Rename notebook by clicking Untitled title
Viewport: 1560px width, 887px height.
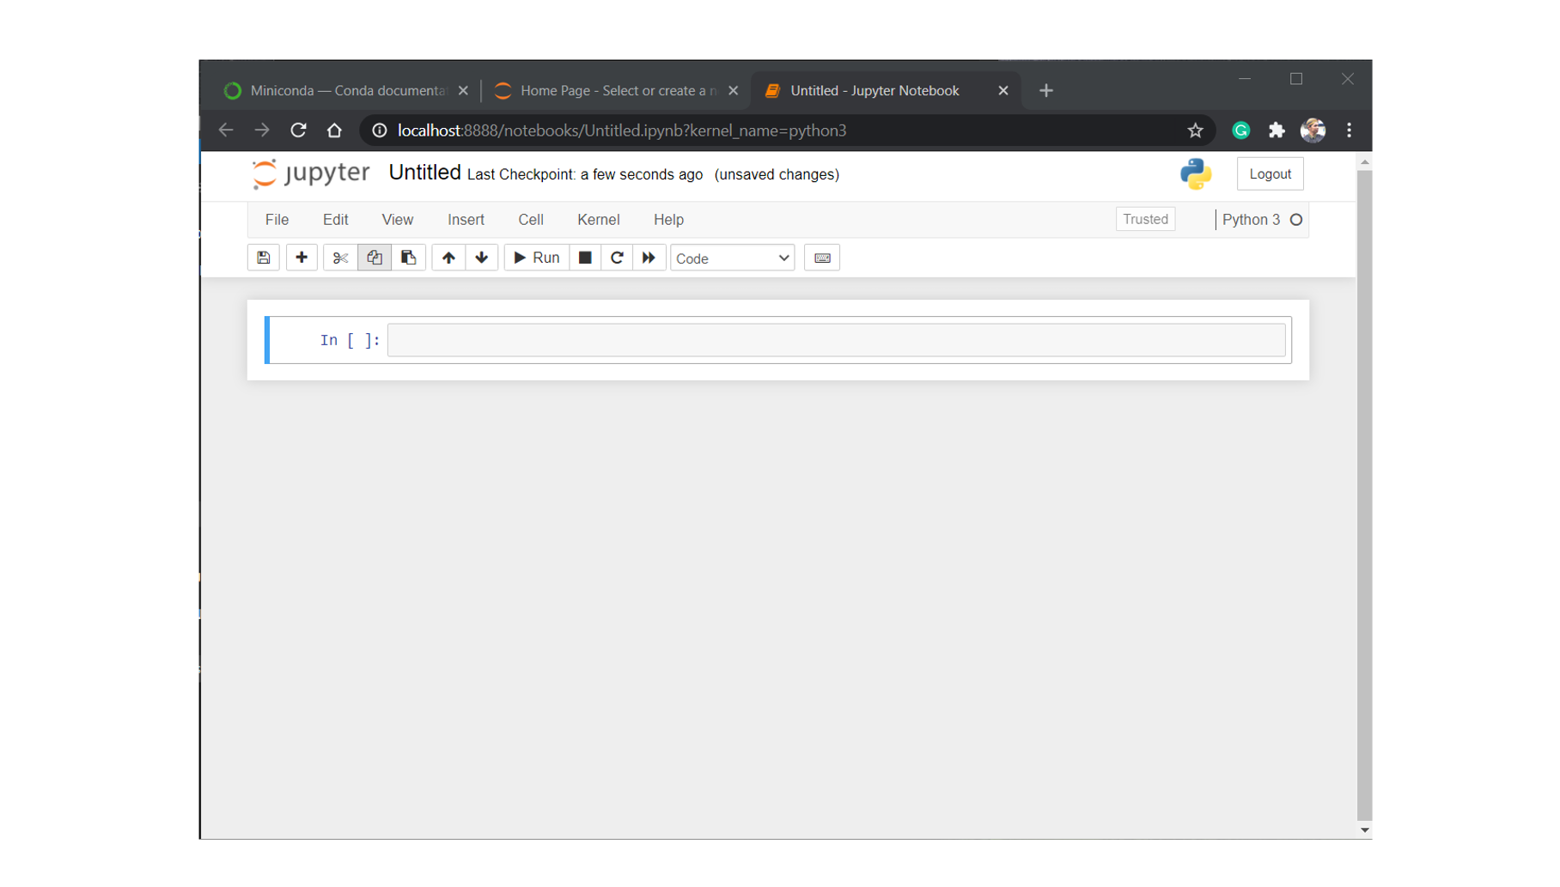click(424, 173)
